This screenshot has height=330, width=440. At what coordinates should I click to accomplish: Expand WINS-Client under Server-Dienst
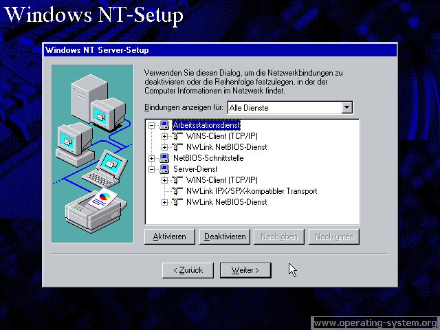pos(164,180)
